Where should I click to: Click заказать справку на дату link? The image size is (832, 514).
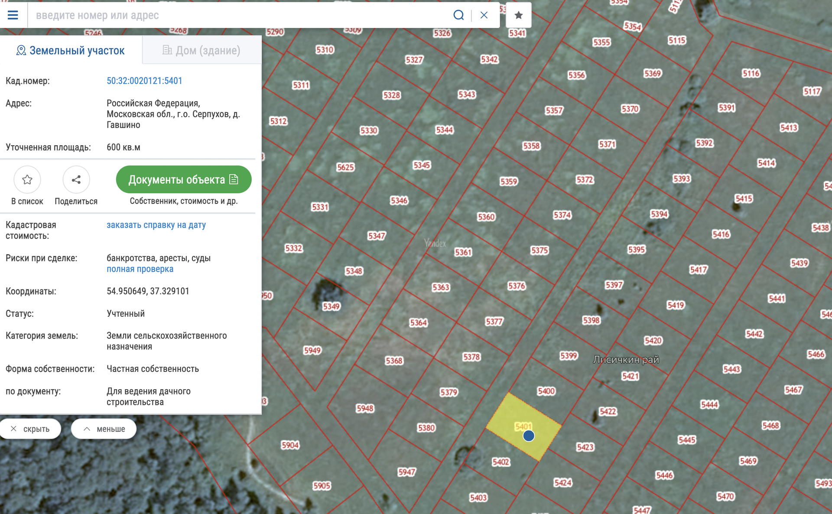pos(156,225)
